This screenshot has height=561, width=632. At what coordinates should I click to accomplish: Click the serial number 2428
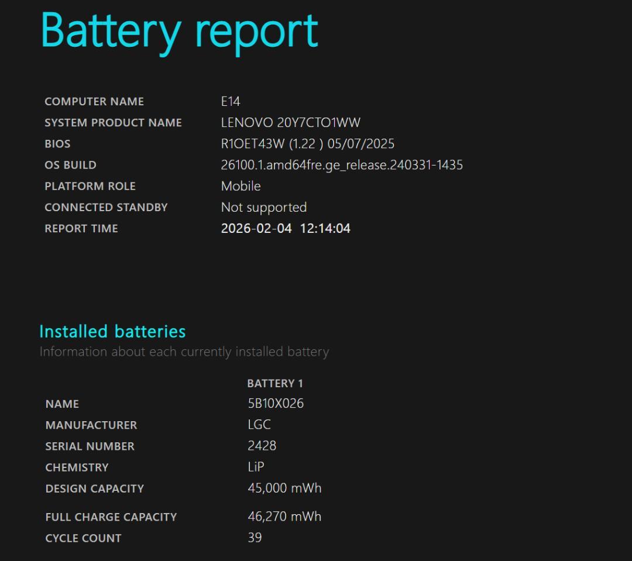pos(262,446)
